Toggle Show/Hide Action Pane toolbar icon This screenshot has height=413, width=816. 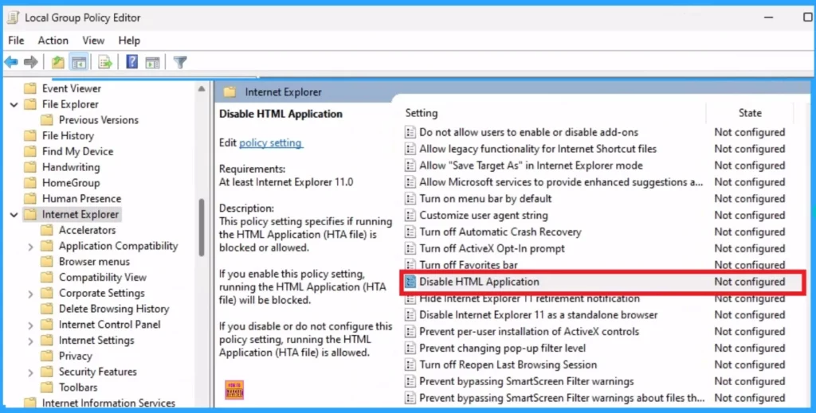click(x=152, y=62)
